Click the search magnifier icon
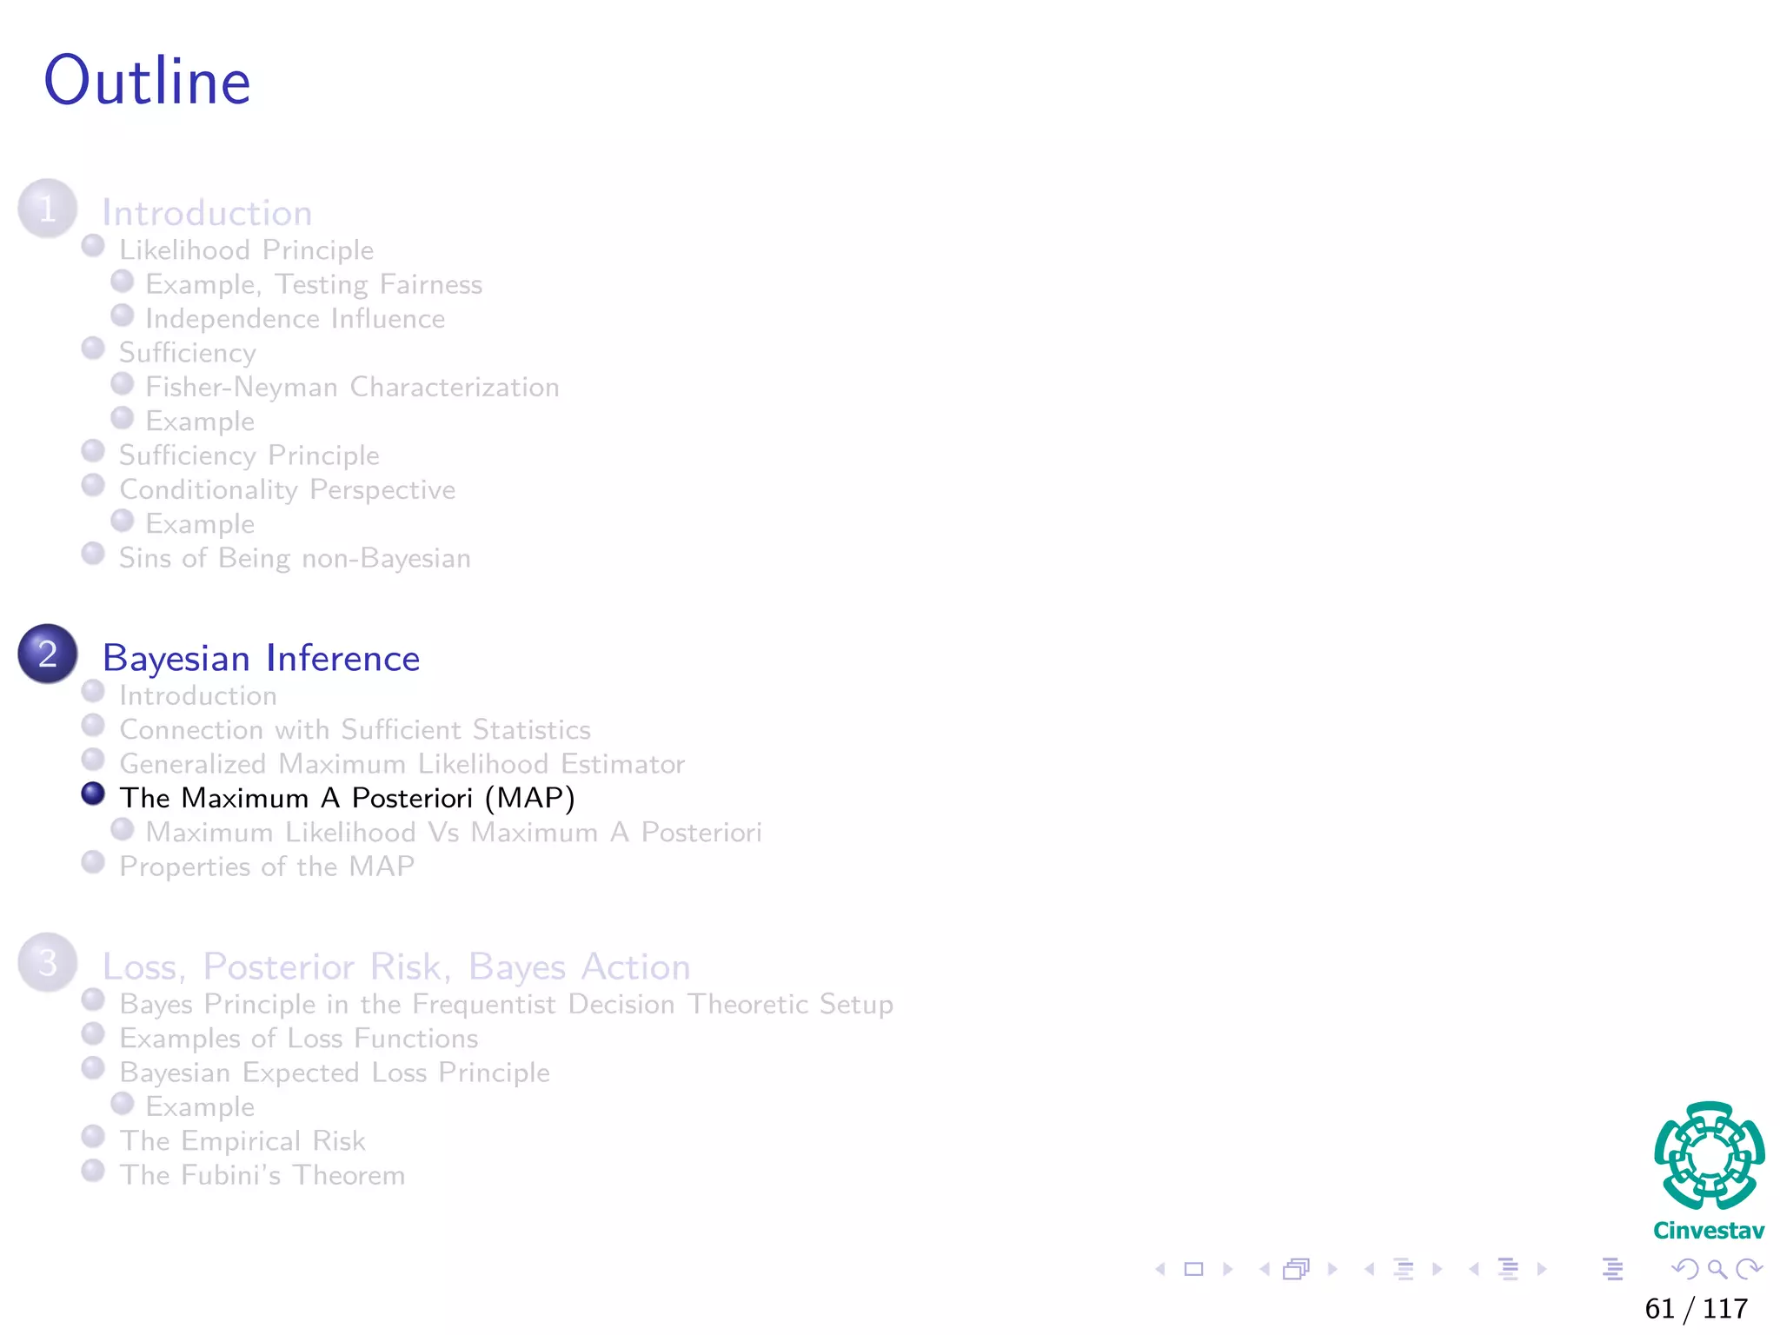 [x=1717, y=1269]
